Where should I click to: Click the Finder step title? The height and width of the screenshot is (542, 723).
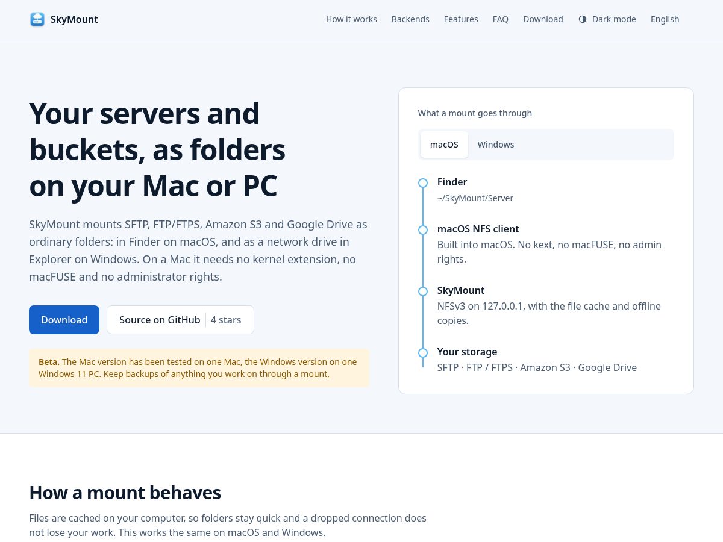tap(452, 182)
